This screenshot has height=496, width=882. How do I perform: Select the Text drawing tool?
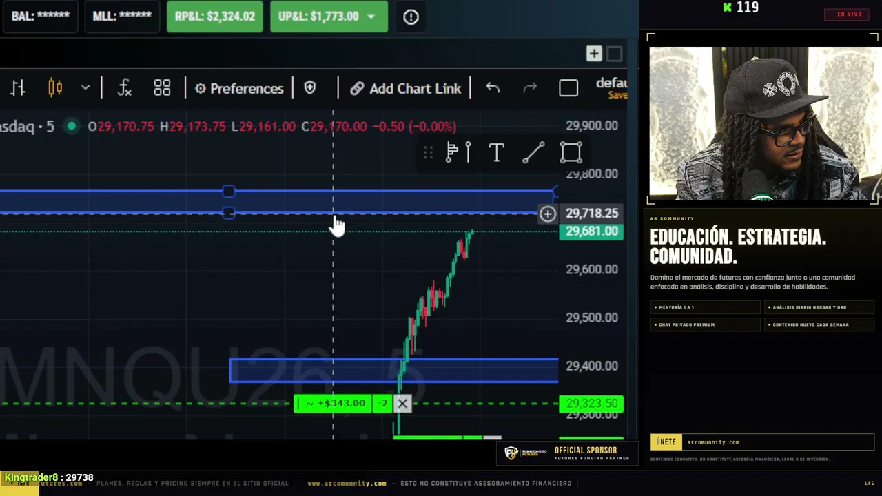pos(496,152)
